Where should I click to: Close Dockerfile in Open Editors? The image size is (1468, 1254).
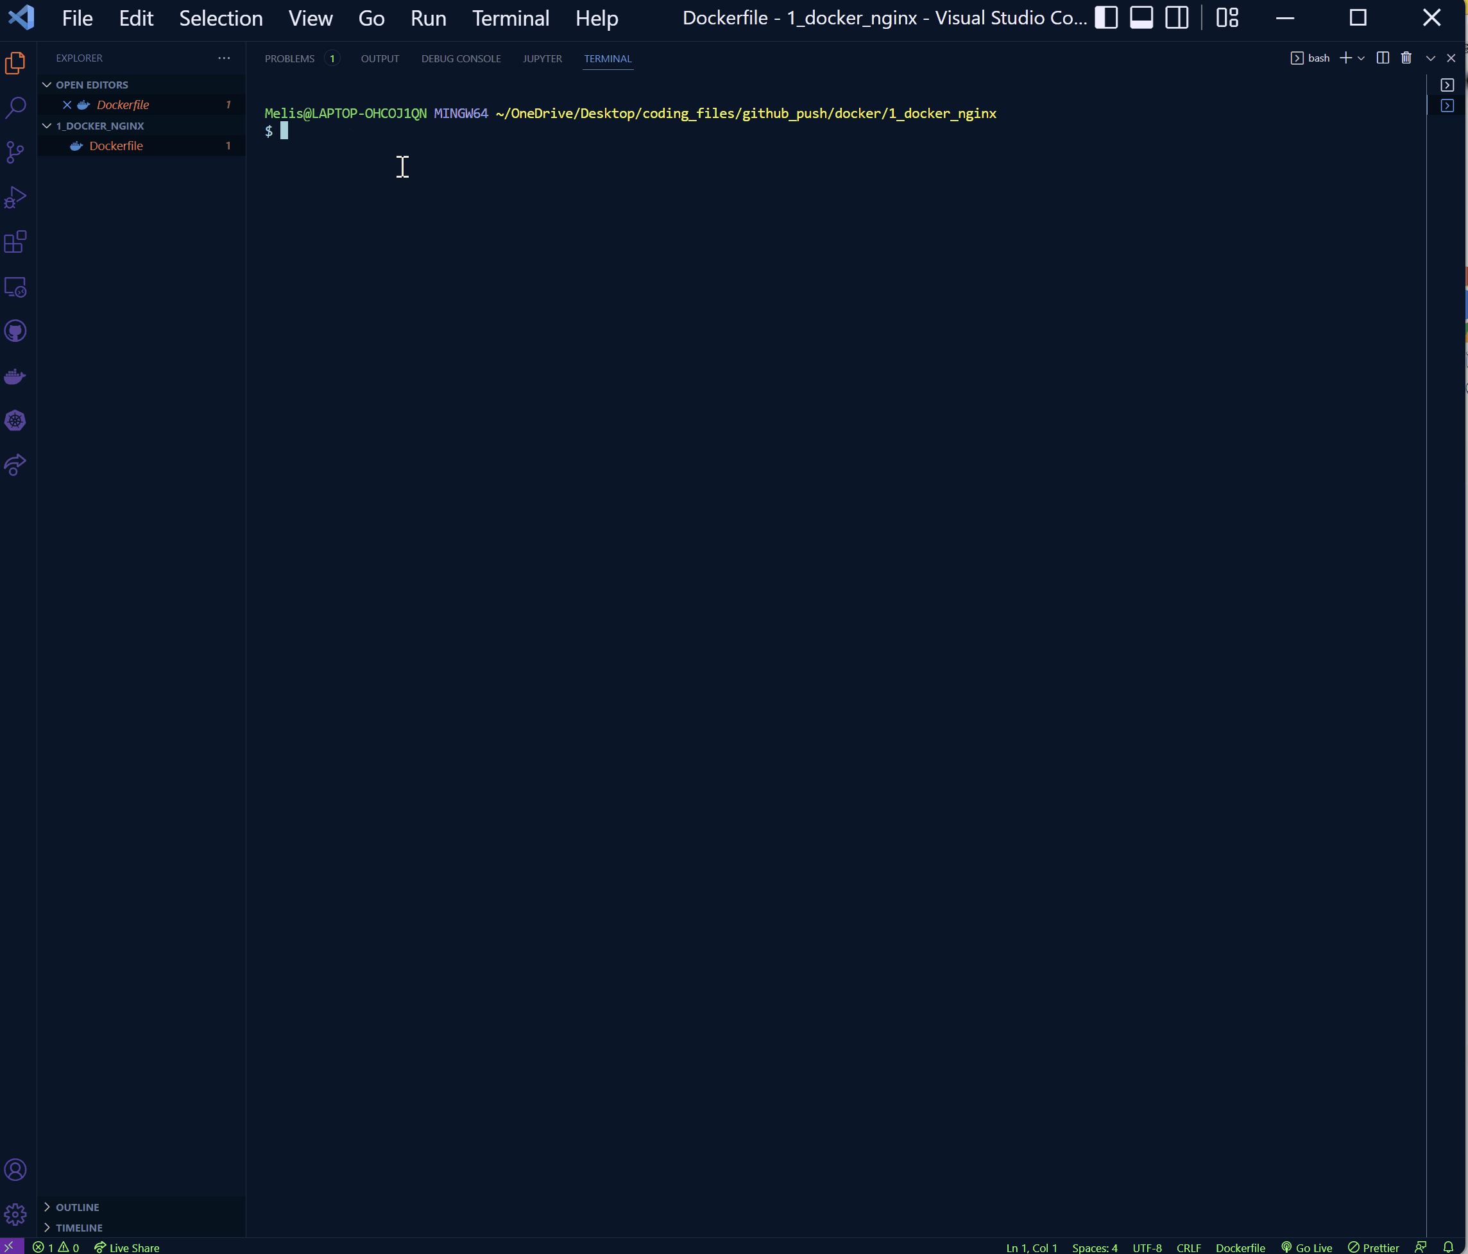click(x=67, y=105)
